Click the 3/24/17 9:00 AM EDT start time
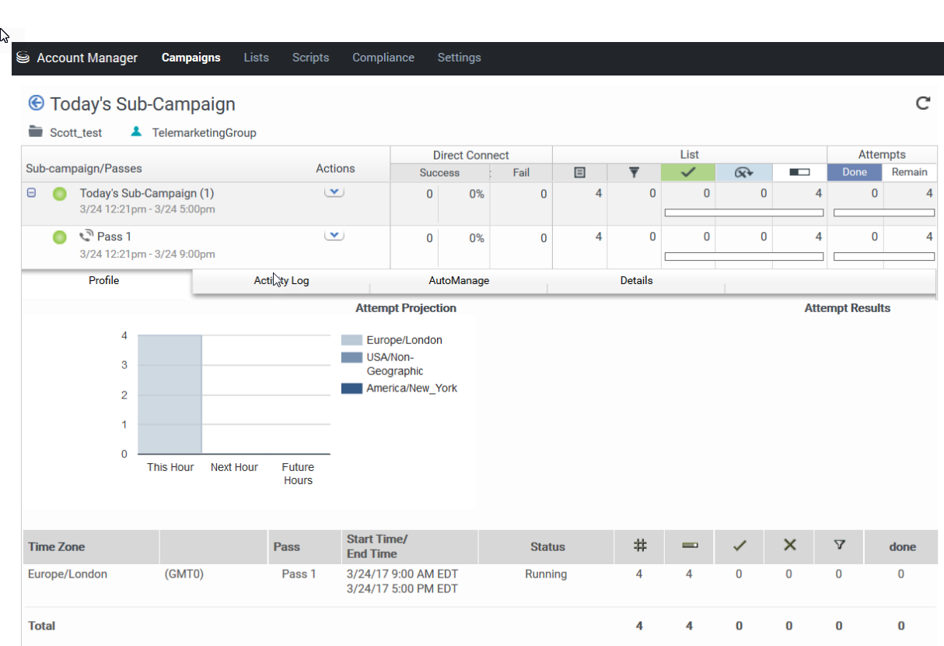 coord(403,574)
